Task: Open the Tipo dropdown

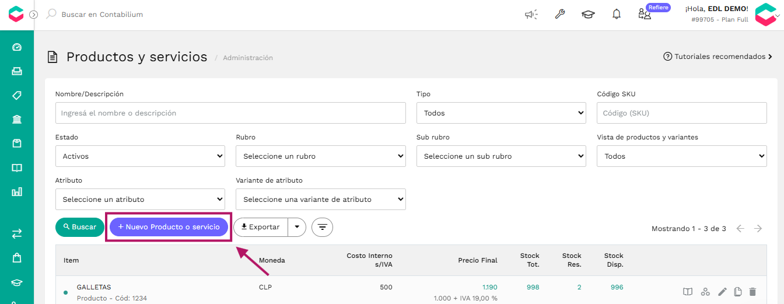Action: [x=501, y=113]
